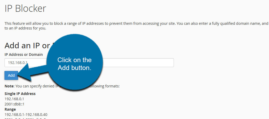
Task: Click the bold "Range" format heading
Action: tap(10, 109)
